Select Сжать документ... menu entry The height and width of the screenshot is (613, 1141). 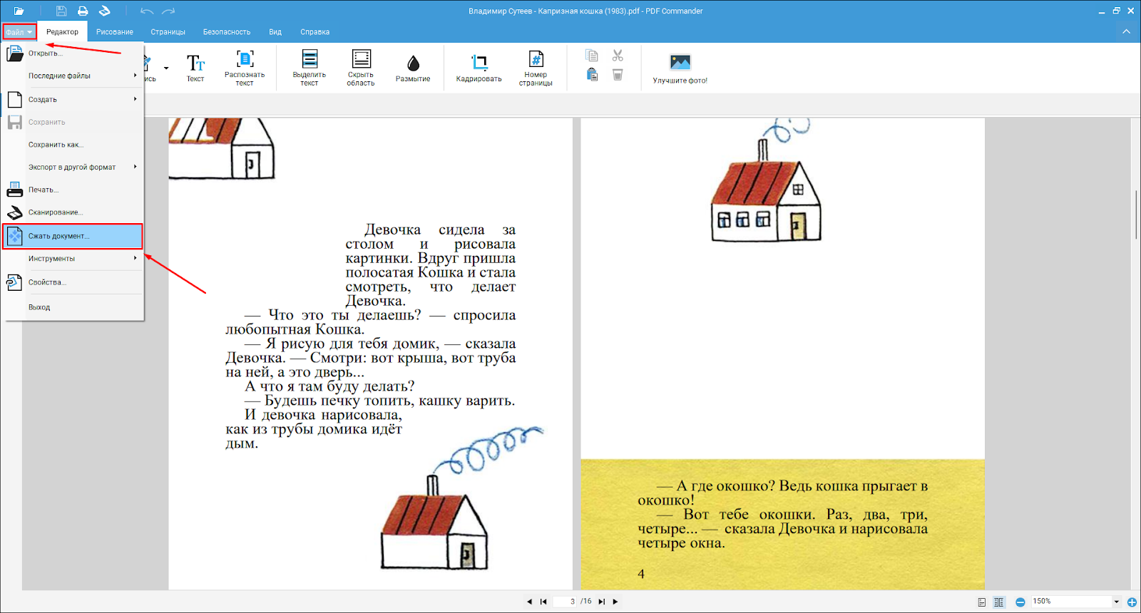pos(73,236)
